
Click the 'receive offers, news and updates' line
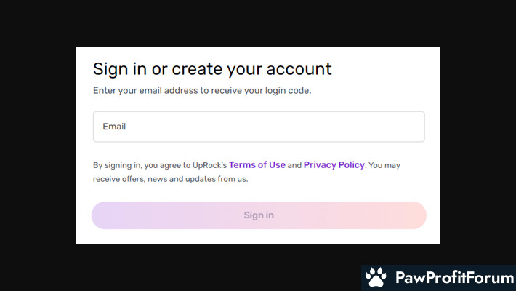171,179
